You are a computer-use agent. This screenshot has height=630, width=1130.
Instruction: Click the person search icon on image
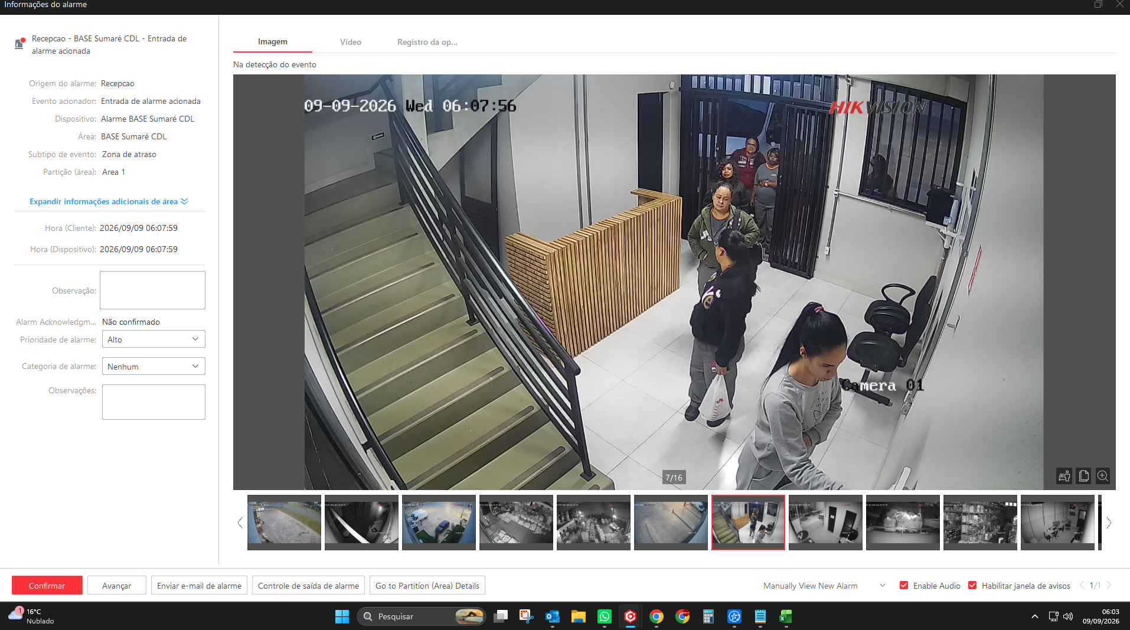[x=1064, y=476]
